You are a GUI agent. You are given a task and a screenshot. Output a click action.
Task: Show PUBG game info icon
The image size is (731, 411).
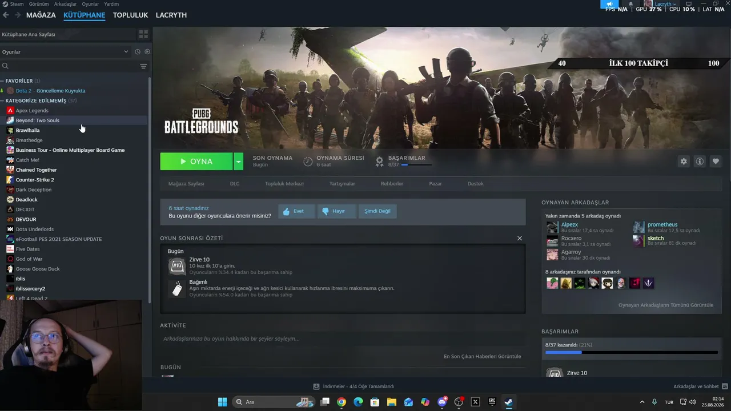(700, 162)
